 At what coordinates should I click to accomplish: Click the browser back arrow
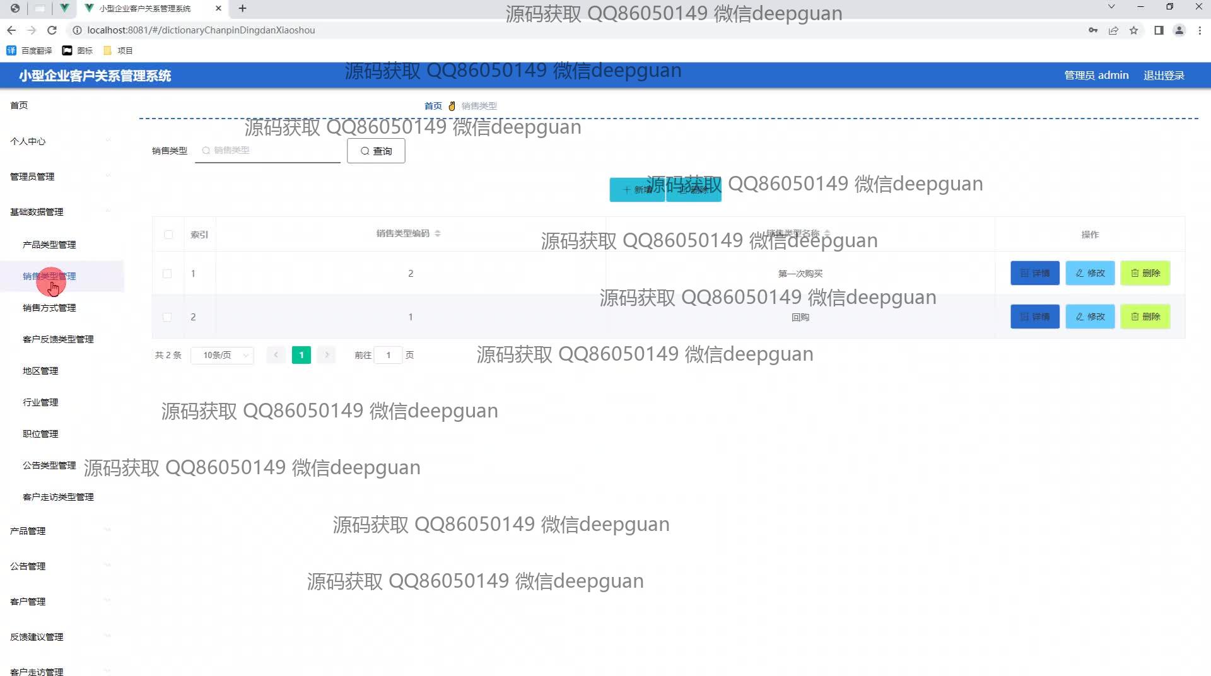pyautogui.click(x=11, y=30)
